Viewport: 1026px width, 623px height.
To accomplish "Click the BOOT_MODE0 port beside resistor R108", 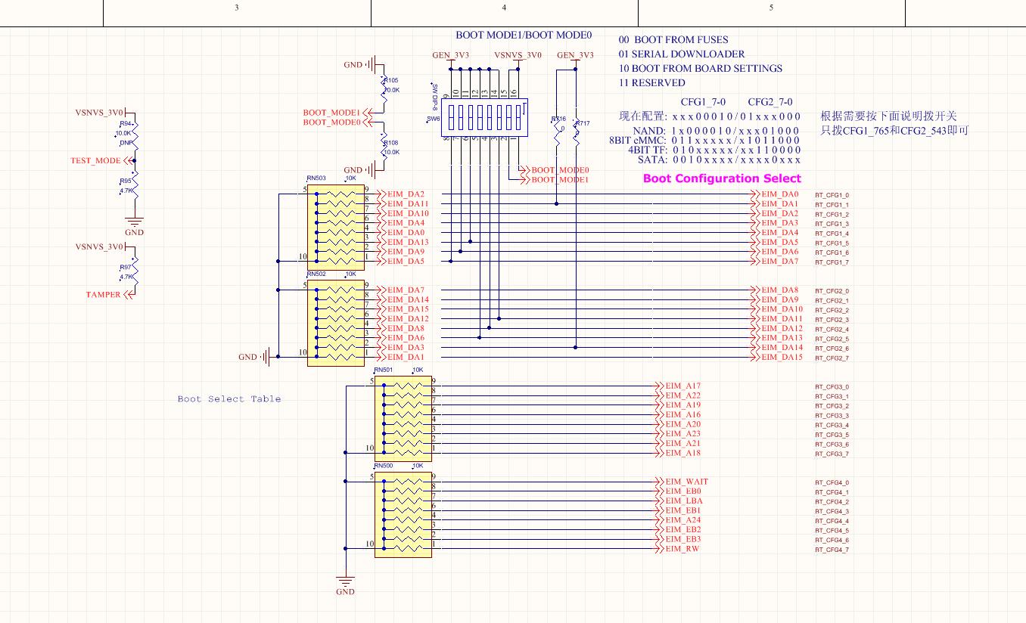I will 337,122.
